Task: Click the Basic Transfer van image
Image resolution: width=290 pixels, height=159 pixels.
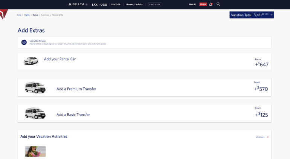Action: (x=35, y=113)
